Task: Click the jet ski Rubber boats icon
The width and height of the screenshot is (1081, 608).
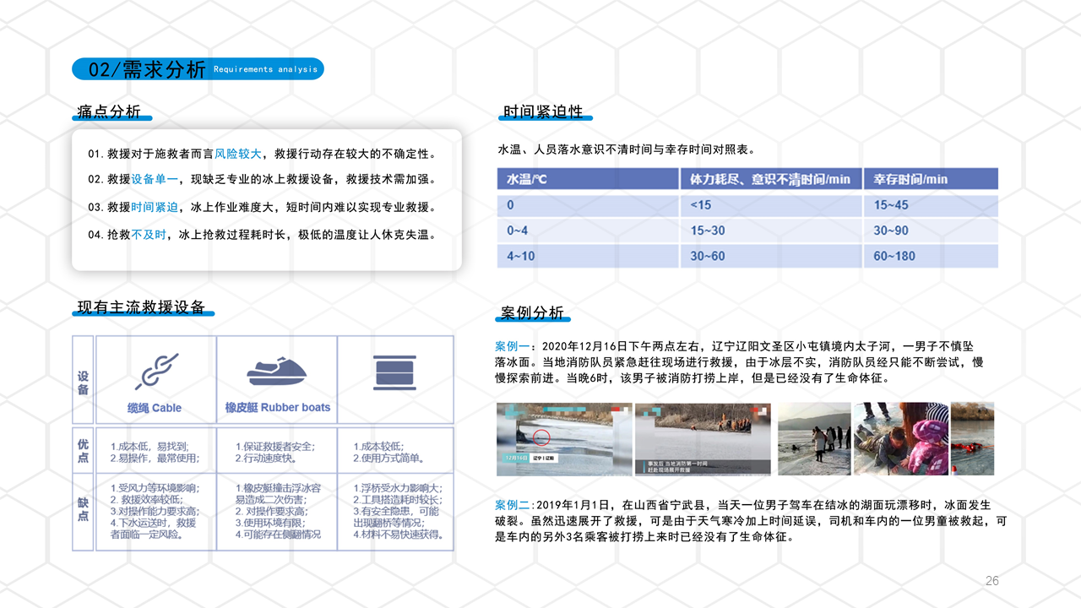Action: tap(276, 372)
